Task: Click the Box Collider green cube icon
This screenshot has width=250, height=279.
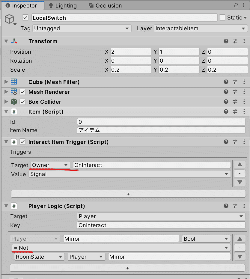Action: [x=14, y=102]
